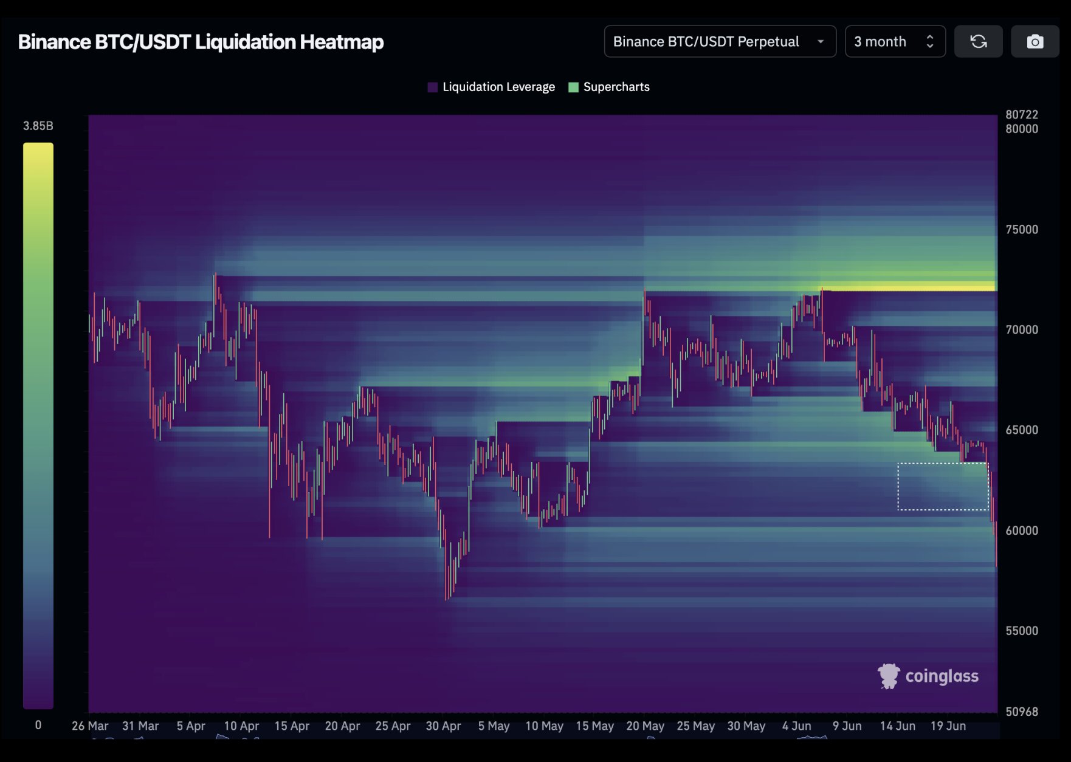Click the 60000 price axis label
The width and height of the screenshot is (1071, 762).
click(1022, 530)
